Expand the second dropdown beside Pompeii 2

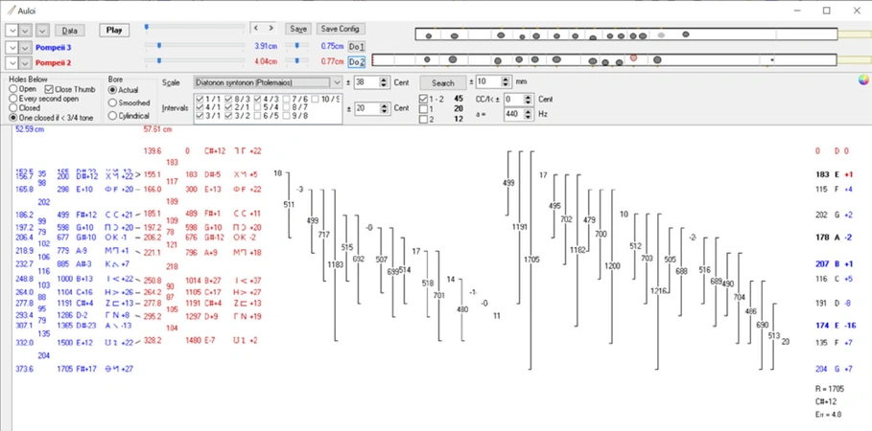(26, 61)
